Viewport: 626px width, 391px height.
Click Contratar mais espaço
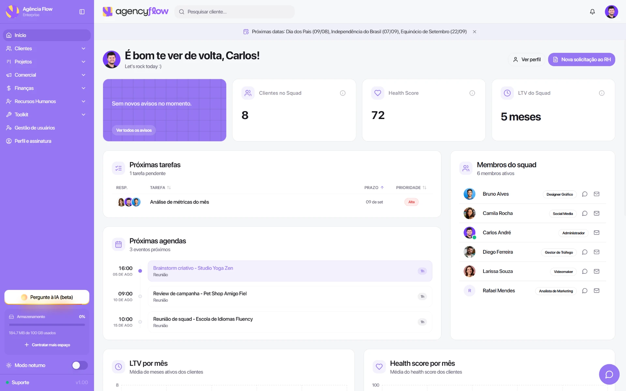pos(47,345)
